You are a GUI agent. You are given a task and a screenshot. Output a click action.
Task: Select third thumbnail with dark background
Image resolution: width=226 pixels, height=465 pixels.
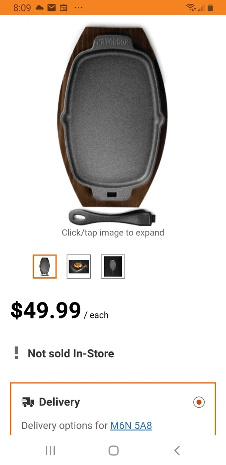(x=113, y=266)
